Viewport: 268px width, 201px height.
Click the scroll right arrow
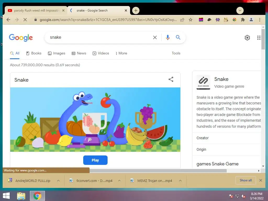point(259,171)
